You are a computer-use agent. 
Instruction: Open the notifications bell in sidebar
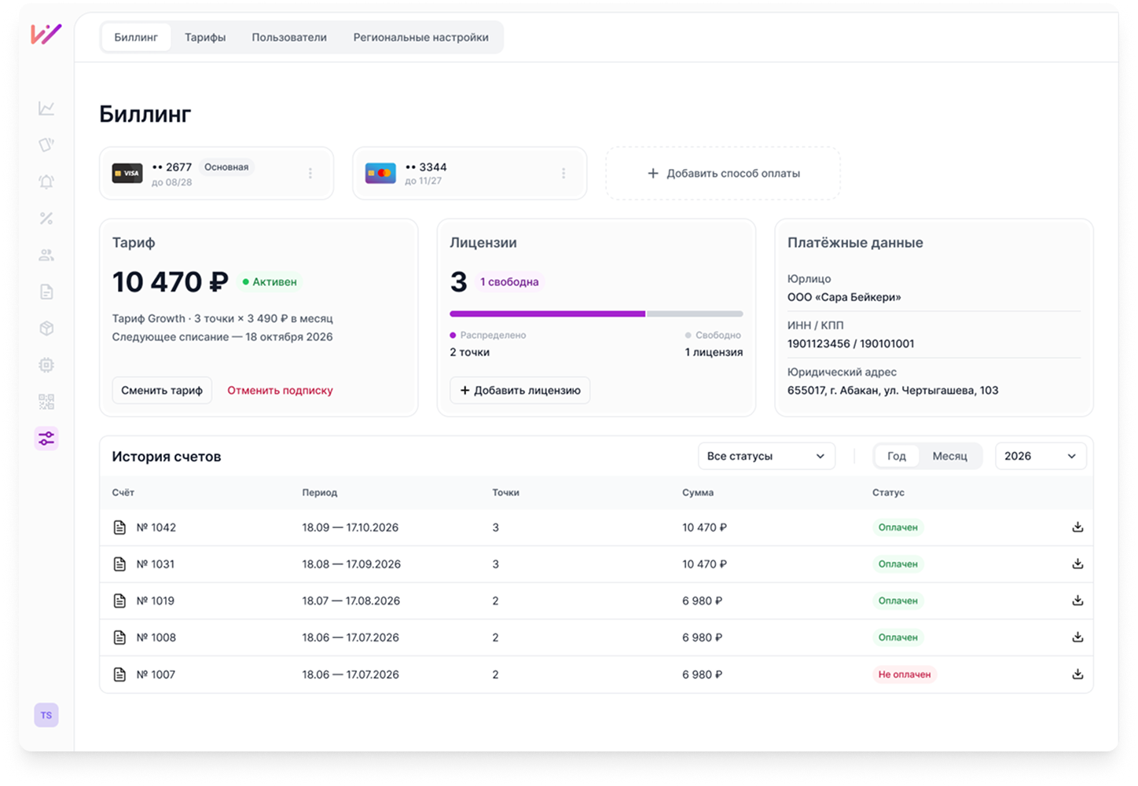coord(46,182)
